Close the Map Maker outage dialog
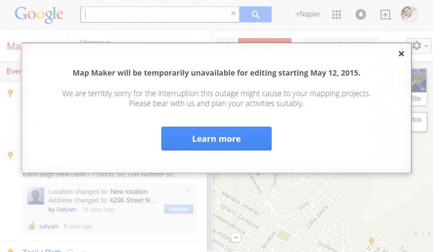 coord(401,54)
